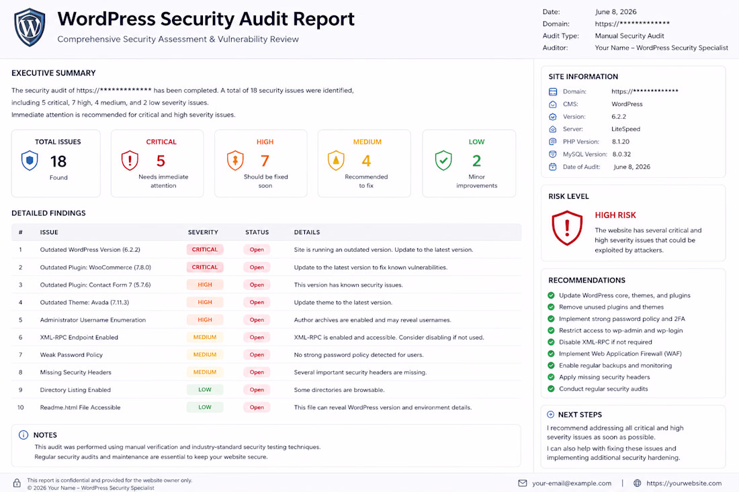Click the green Low severity checkmark shield
Viewport: 739px width, 492px height.
(443, 160)
